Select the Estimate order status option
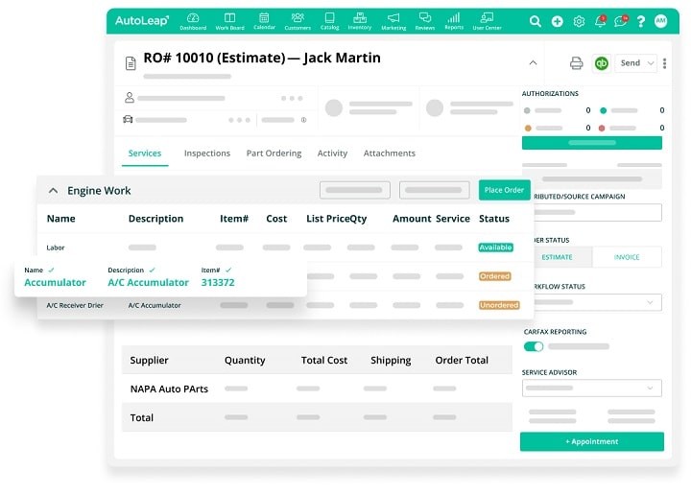Image resolution: width=691 pixels, height=495 pixels. coord(557,257)
